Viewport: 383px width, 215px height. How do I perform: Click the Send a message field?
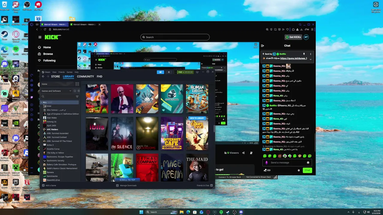288,162
